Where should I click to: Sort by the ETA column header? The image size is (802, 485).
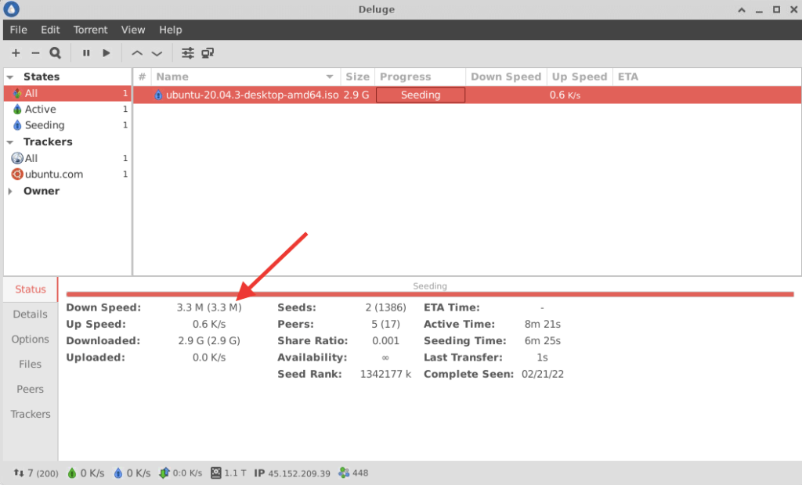pos(628,77)
